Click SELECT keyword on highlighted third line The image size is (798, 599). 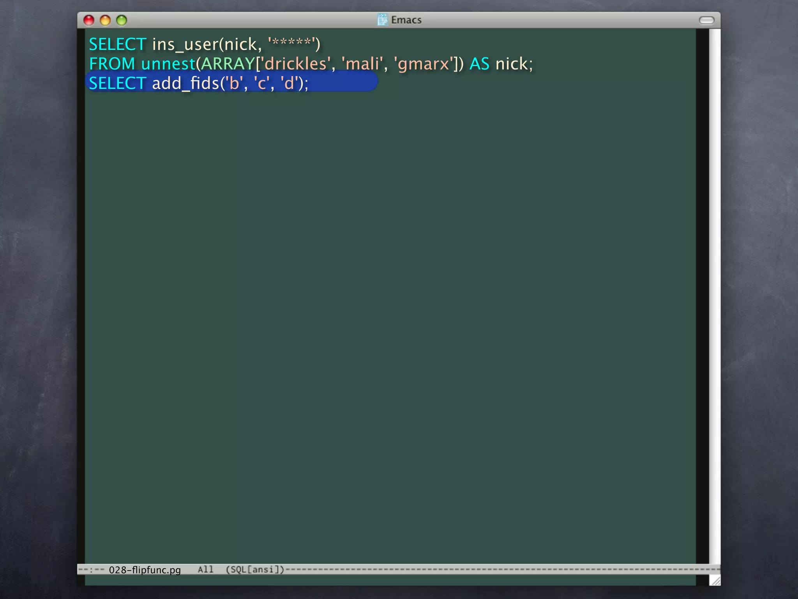pyautogui.click(x=118, y=83)
